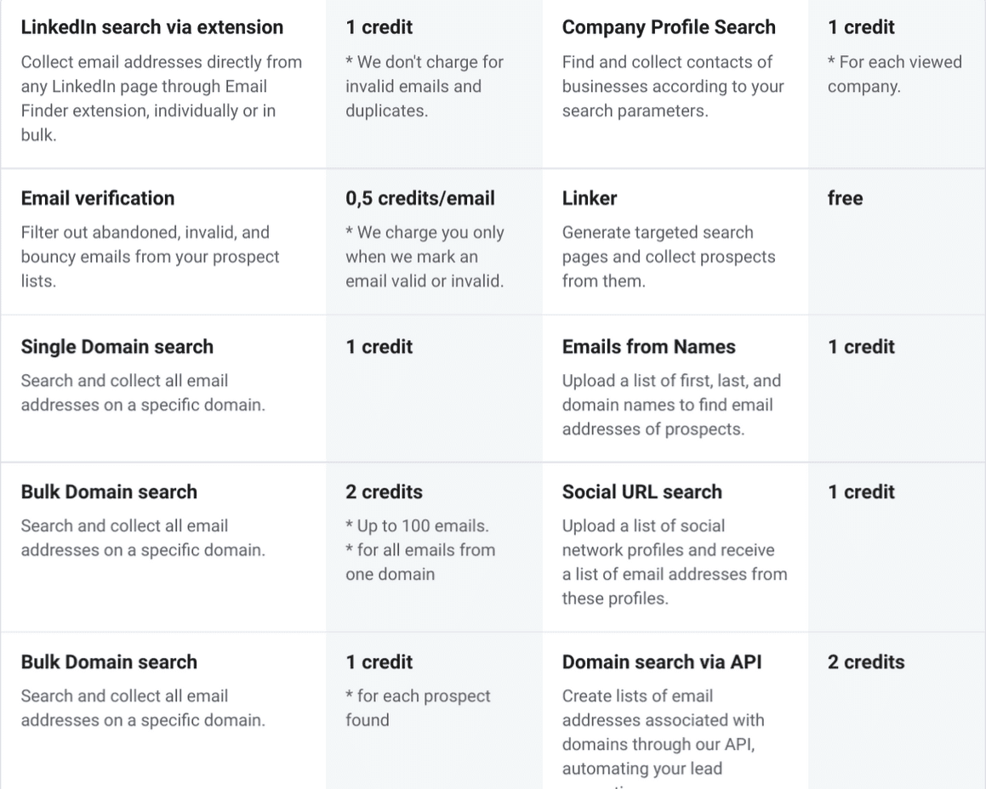Select the 'Social URL search' title
This screenshot has width=986, height=789.
641,492
